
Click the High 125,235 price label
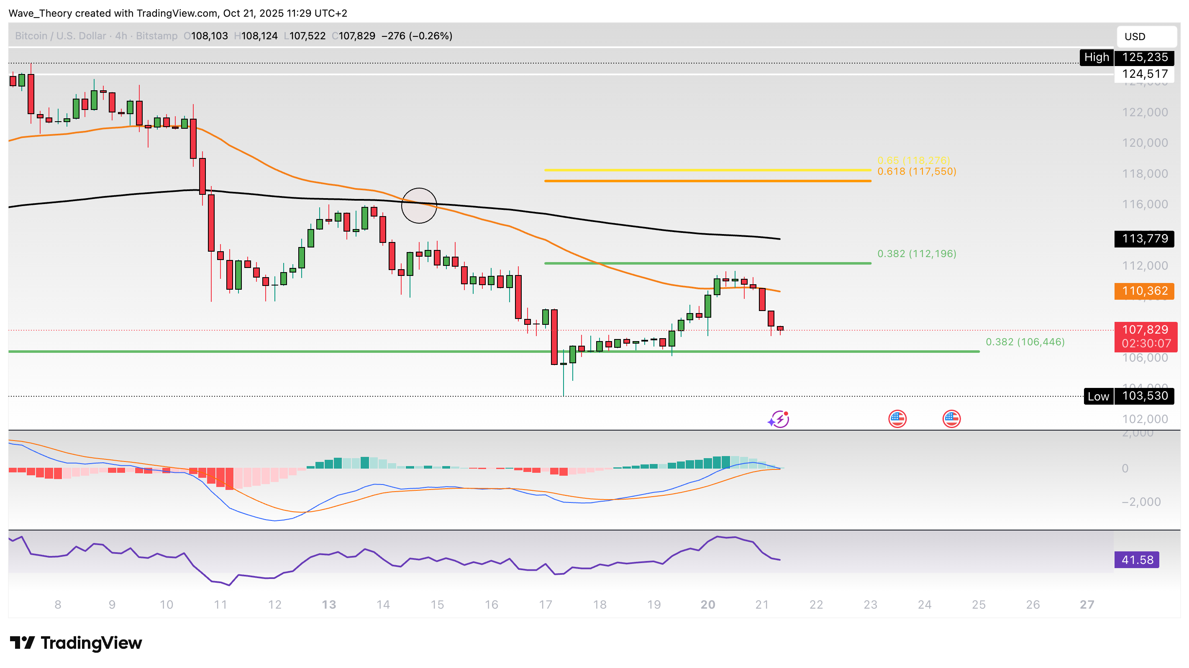[1127, 57]
